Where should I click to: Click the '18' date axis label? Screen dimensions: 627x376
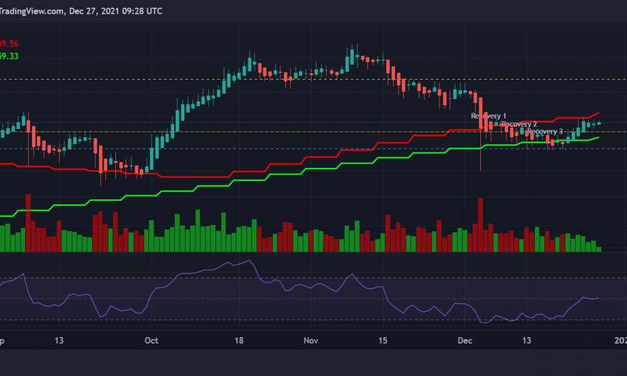239,340
